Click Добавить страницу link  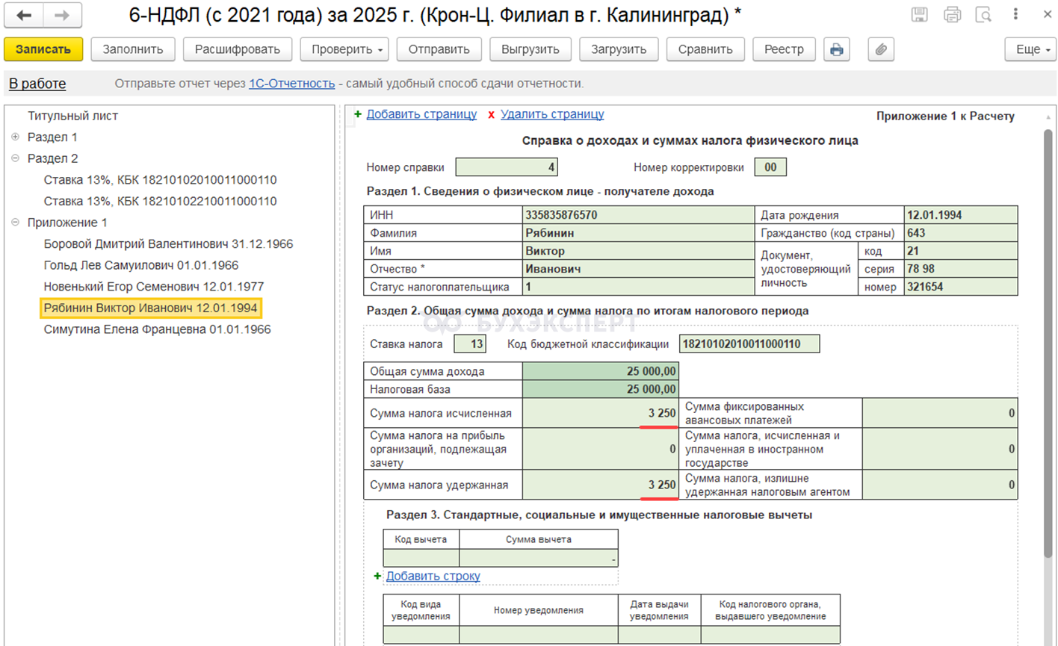tap(421, 114)
